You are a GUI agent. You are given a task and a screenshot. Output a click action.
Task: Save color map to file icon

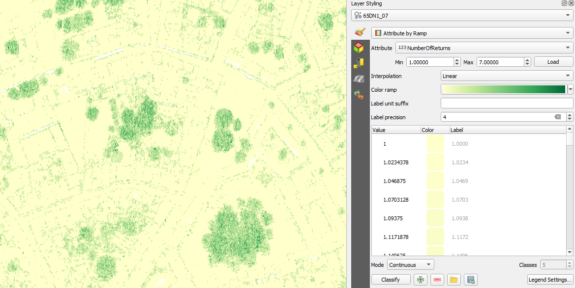coord(471,280)
